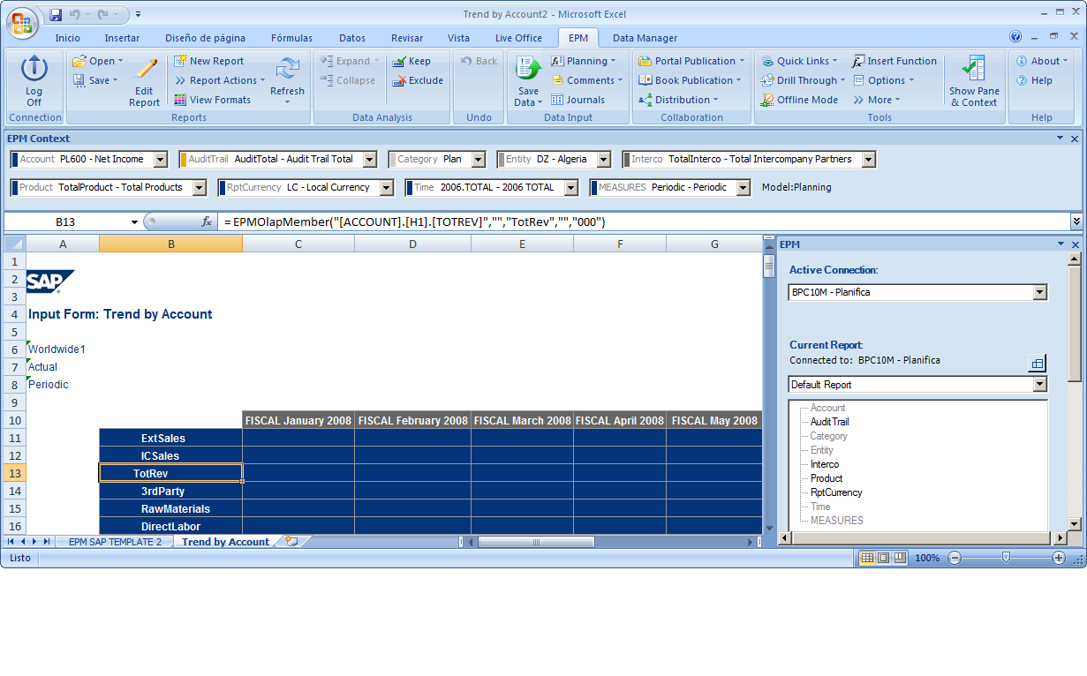Click the Keep data analysis icon
This screenshot has width=1087, height=676.
(411, 61)
